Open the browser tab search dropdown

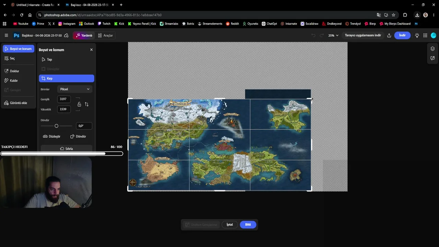tap(4, 5)
